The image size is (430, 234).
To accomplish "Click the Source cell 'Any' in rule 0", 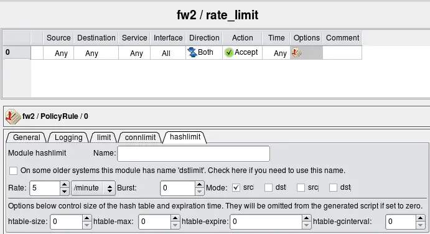I will point(58,53).
